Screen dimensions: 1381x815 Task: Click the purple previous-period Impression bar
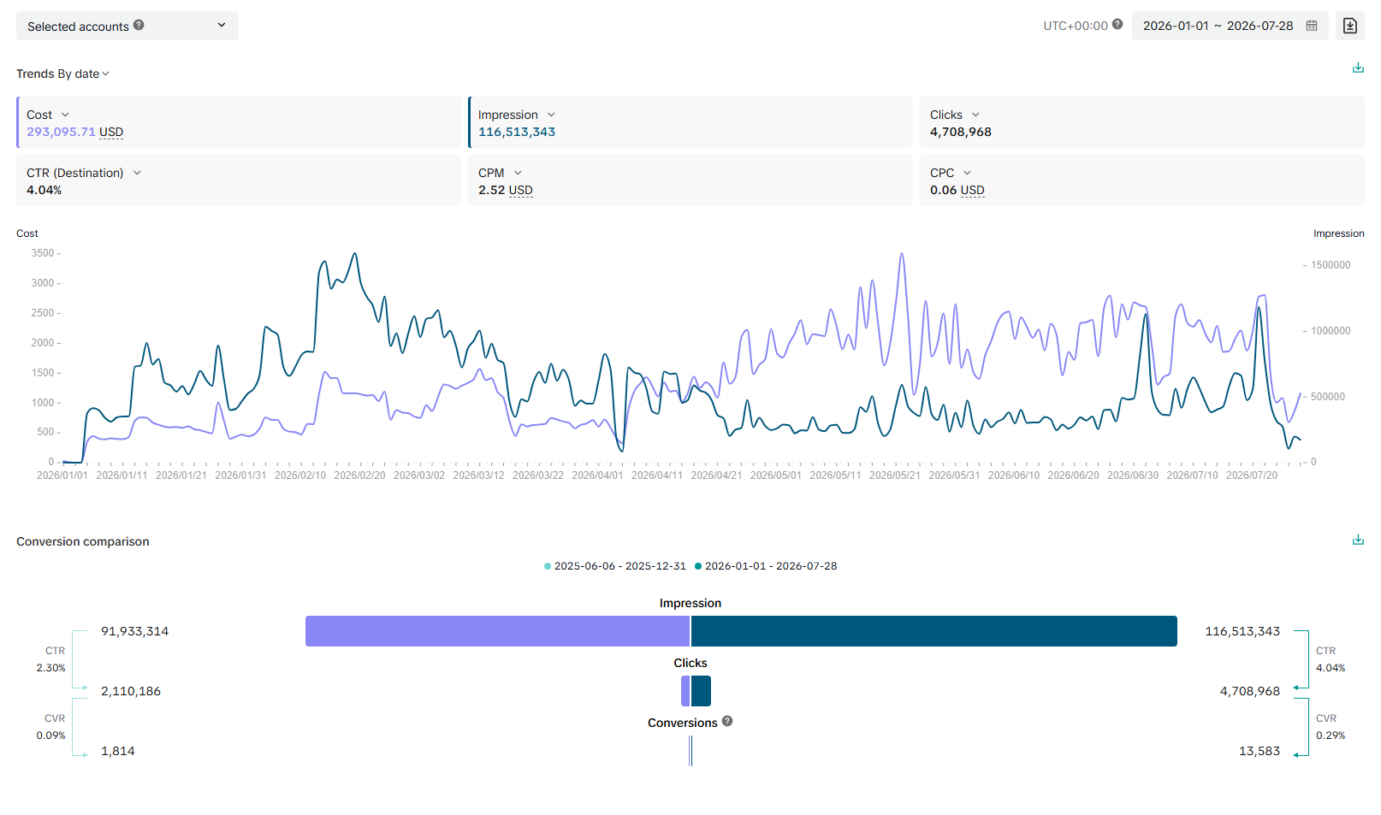point(497,631)
